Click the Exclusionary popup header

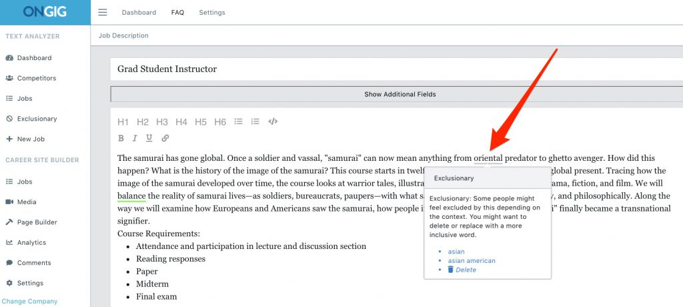pyautogui.click(x=488, y=178)
